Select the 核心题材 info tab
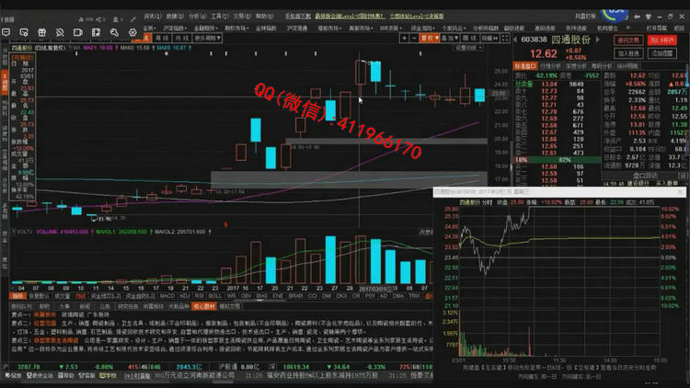690x388 pixels. 203,306
